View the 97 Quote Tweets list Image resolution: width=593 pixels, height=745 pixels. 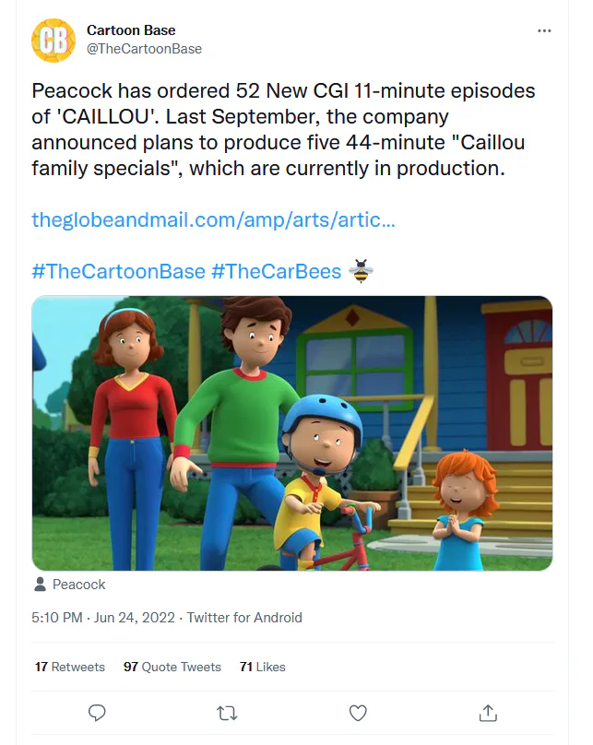(172, 667)
